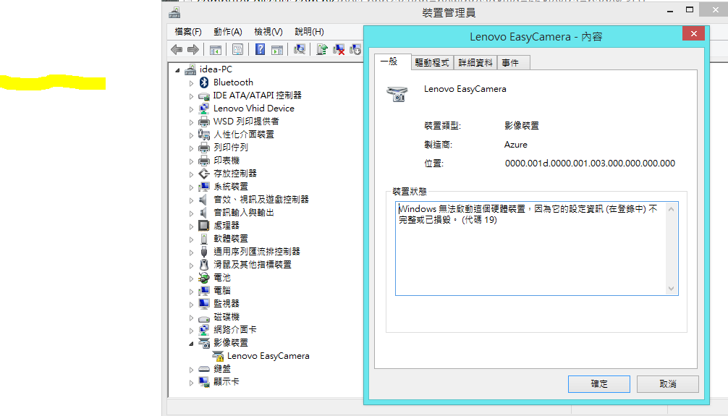This screenshot has width=728, height=416.
Task: Select the idea-PC tree label
Action: 216,69
